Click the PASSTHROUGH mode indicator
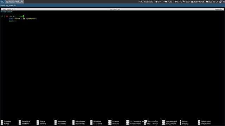225x126 pixels. tap(15, 2)
